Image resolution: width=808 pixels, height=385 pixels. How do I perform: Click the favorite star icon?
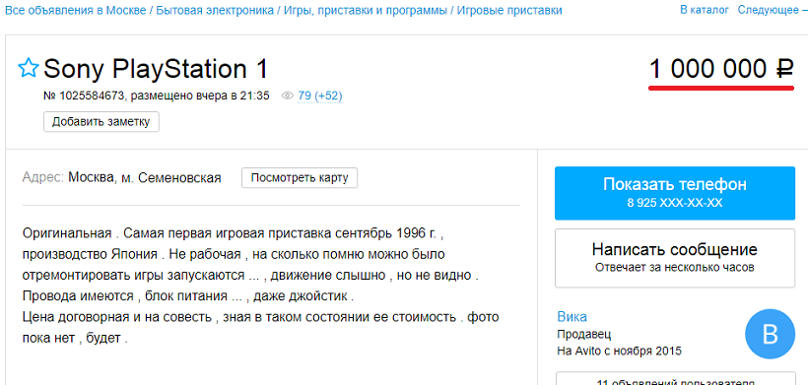[29, 68]
